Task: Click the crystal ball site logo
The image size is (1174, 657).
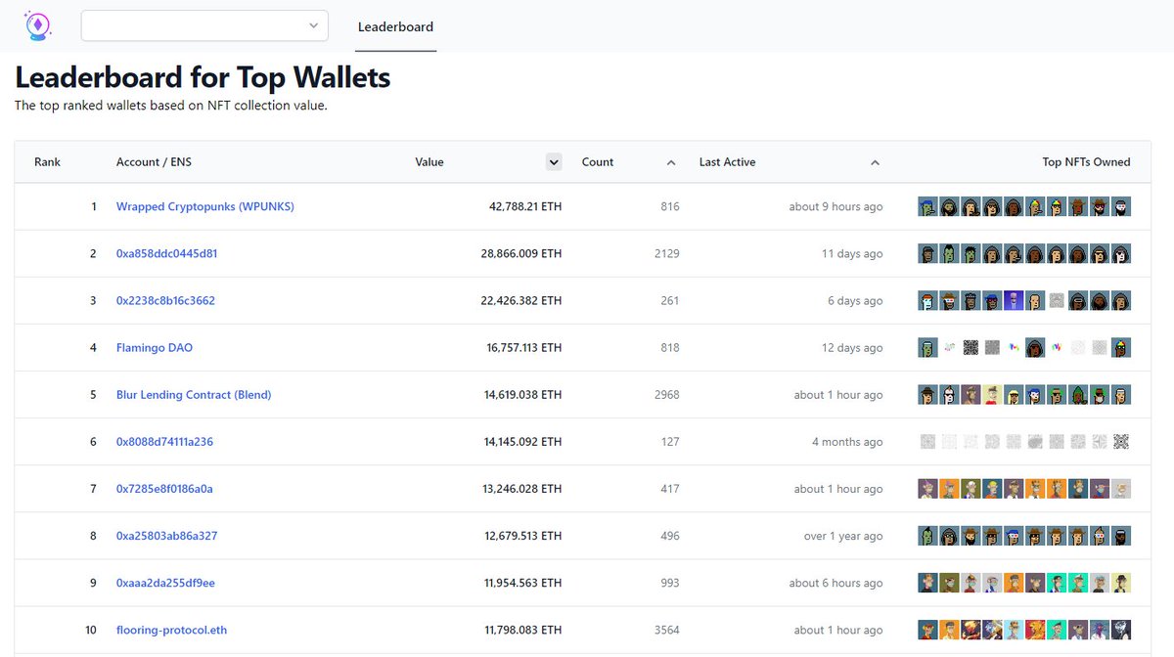Action: [38, 25]
